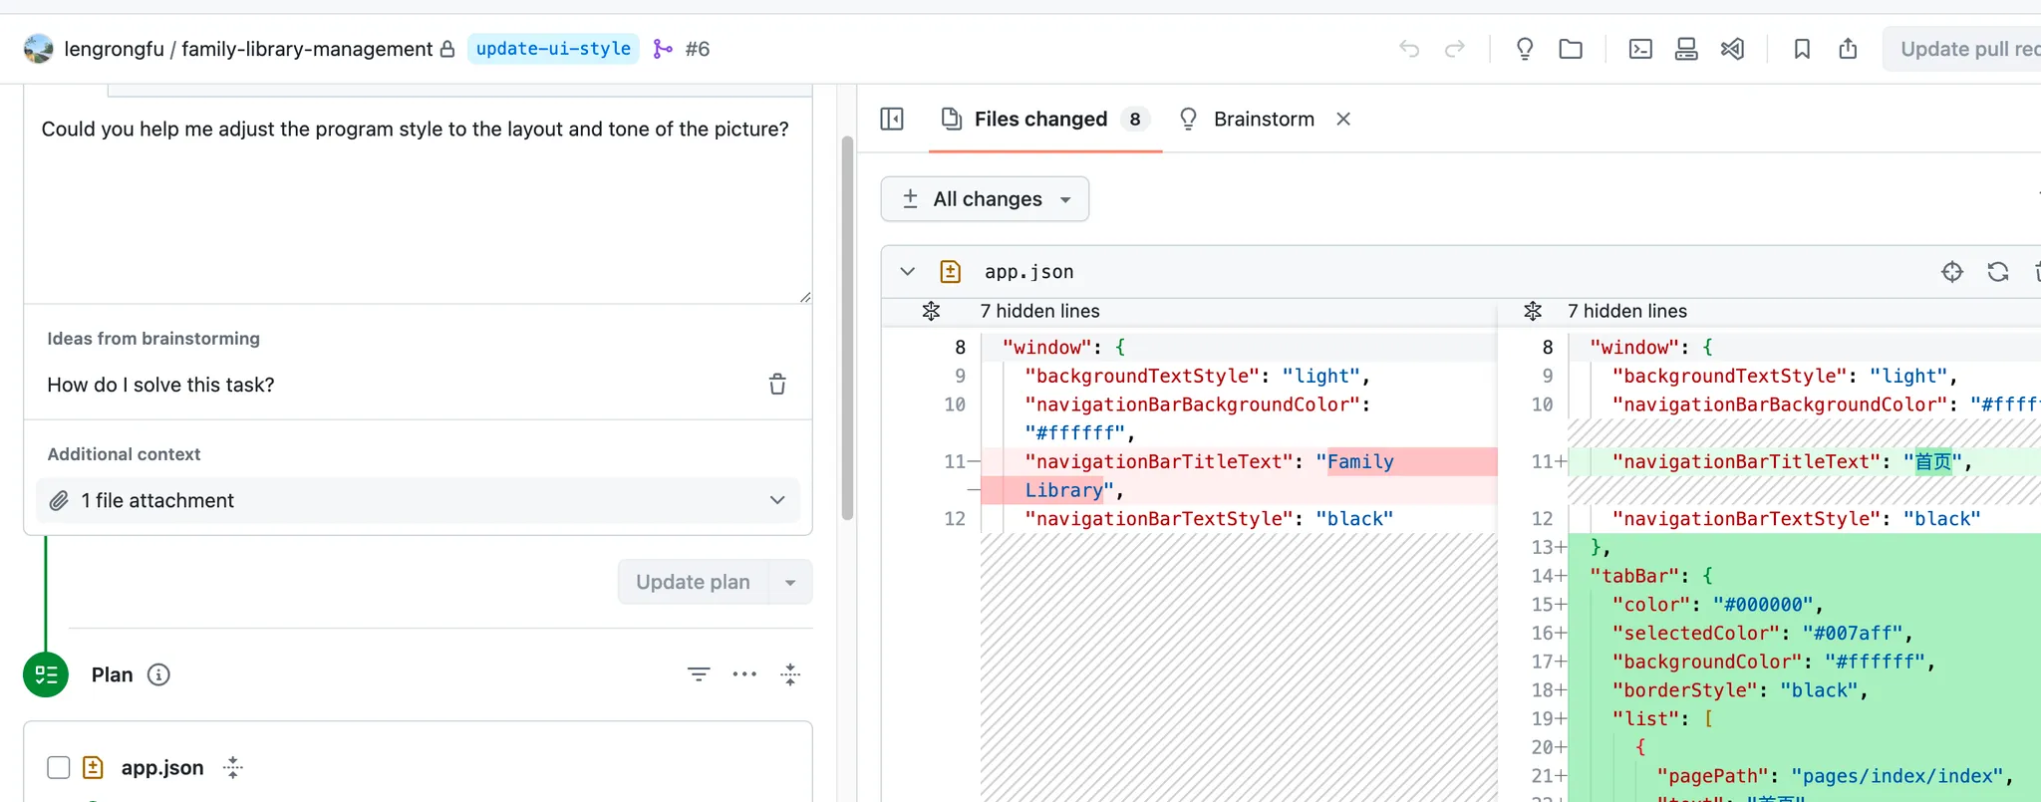The width and height of the screenshot is (2041, 802).
Task: Click the "selectedColor": "#007aff" line
Action: 1804,633
